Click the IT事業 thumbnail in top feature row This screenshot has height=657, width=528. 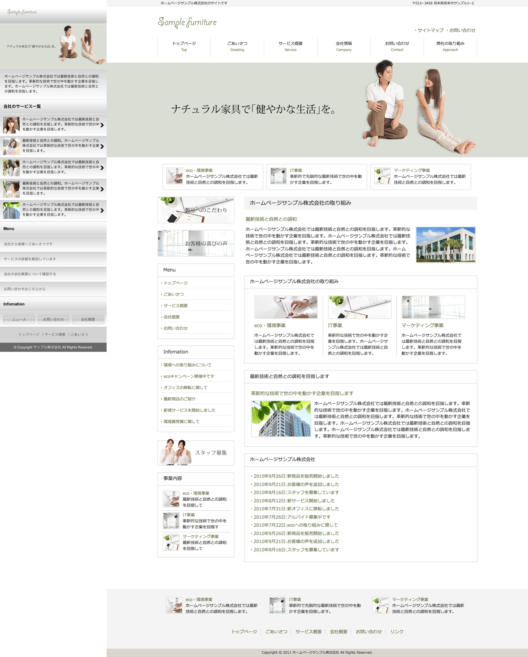pos(278,176)
